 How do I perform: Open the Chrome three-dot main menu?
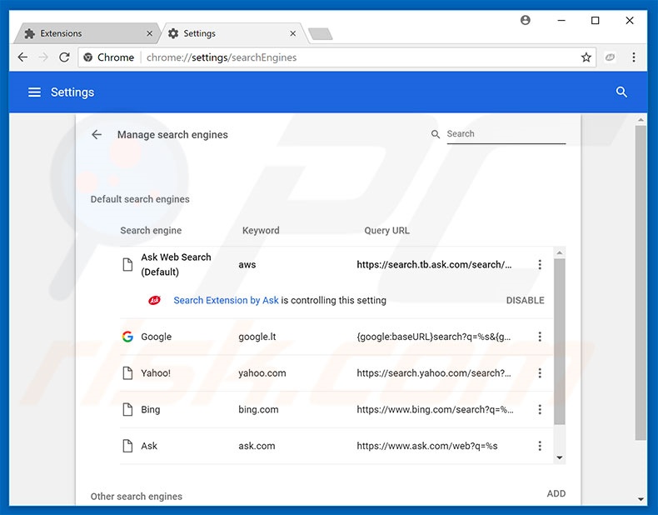[x=634, y=57]
